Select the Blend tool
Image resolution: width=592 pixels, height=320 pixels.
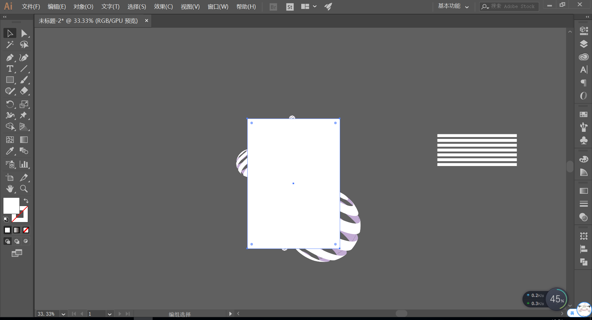coord(24,151)
